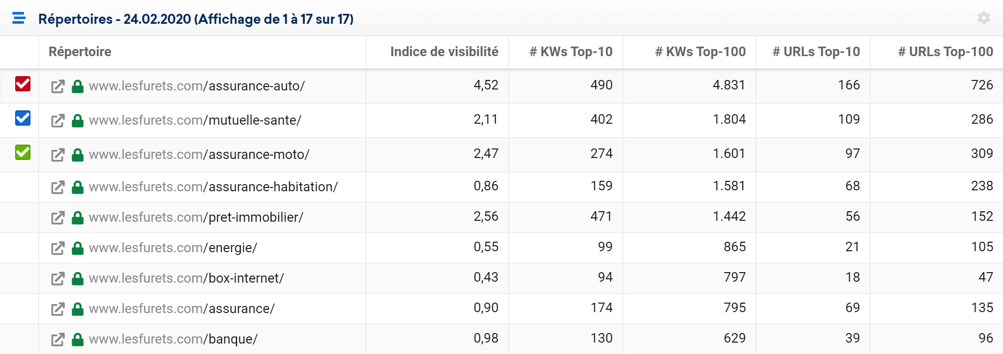Uncheck the green checkbox for assurance-moto
Image resolution: width=1003 pixels, height=354 pixels.
(23, 152)
